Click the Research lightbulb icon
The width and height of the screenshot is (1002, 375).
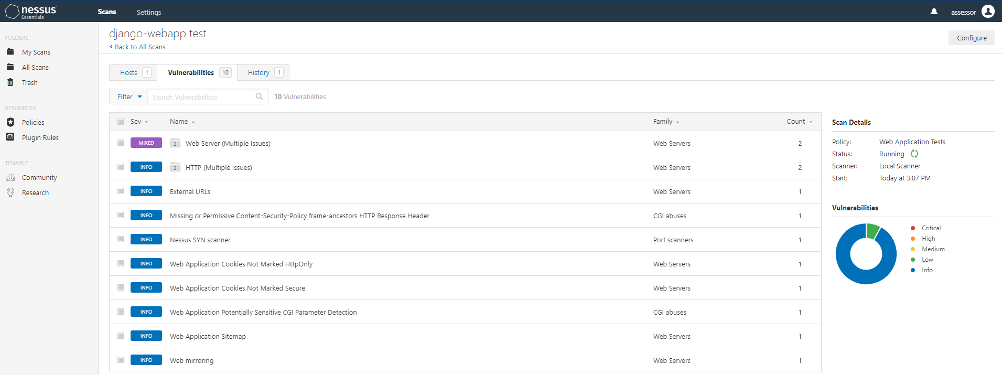(x=10, y=192)
